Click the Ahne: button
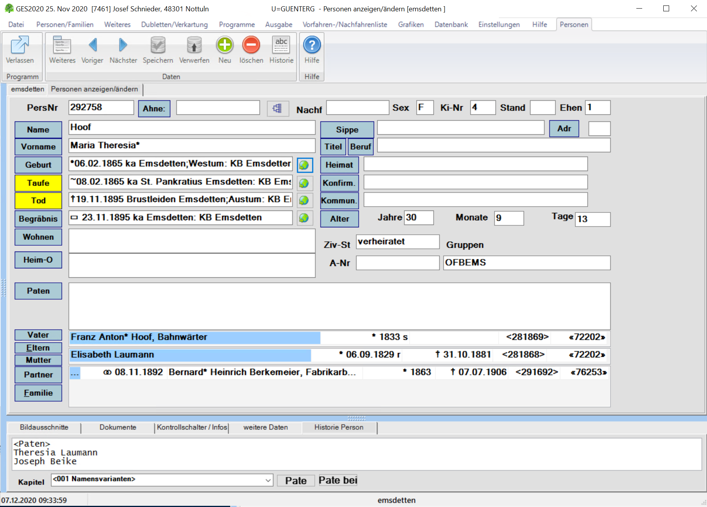Image resolution: width=707 pixels, height=507 pixels. coord(154,109)
